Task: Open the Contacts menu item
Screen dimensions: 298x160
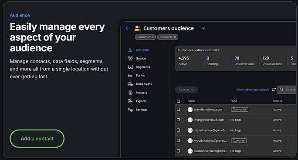Action: click(x=142, y=50)
